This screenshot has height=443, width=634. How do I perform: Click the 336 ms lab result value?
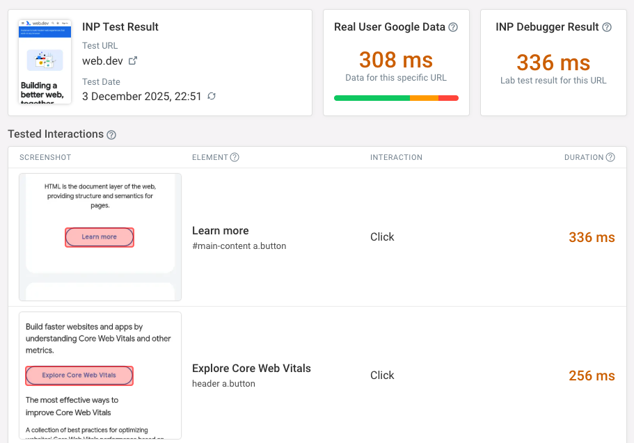coord(553,63)
